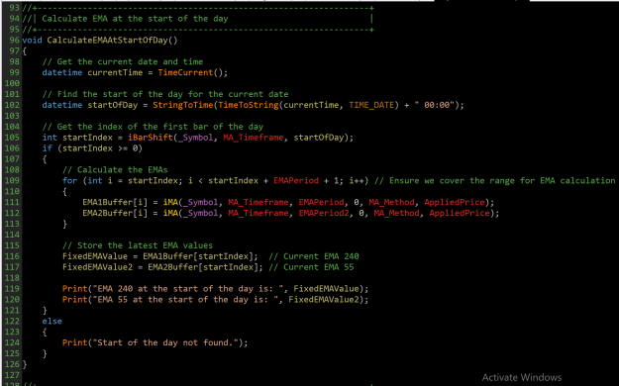Click the 'else' keyword on line 122
Viewport: 619px width, 386px height.
tap(52, 322)
